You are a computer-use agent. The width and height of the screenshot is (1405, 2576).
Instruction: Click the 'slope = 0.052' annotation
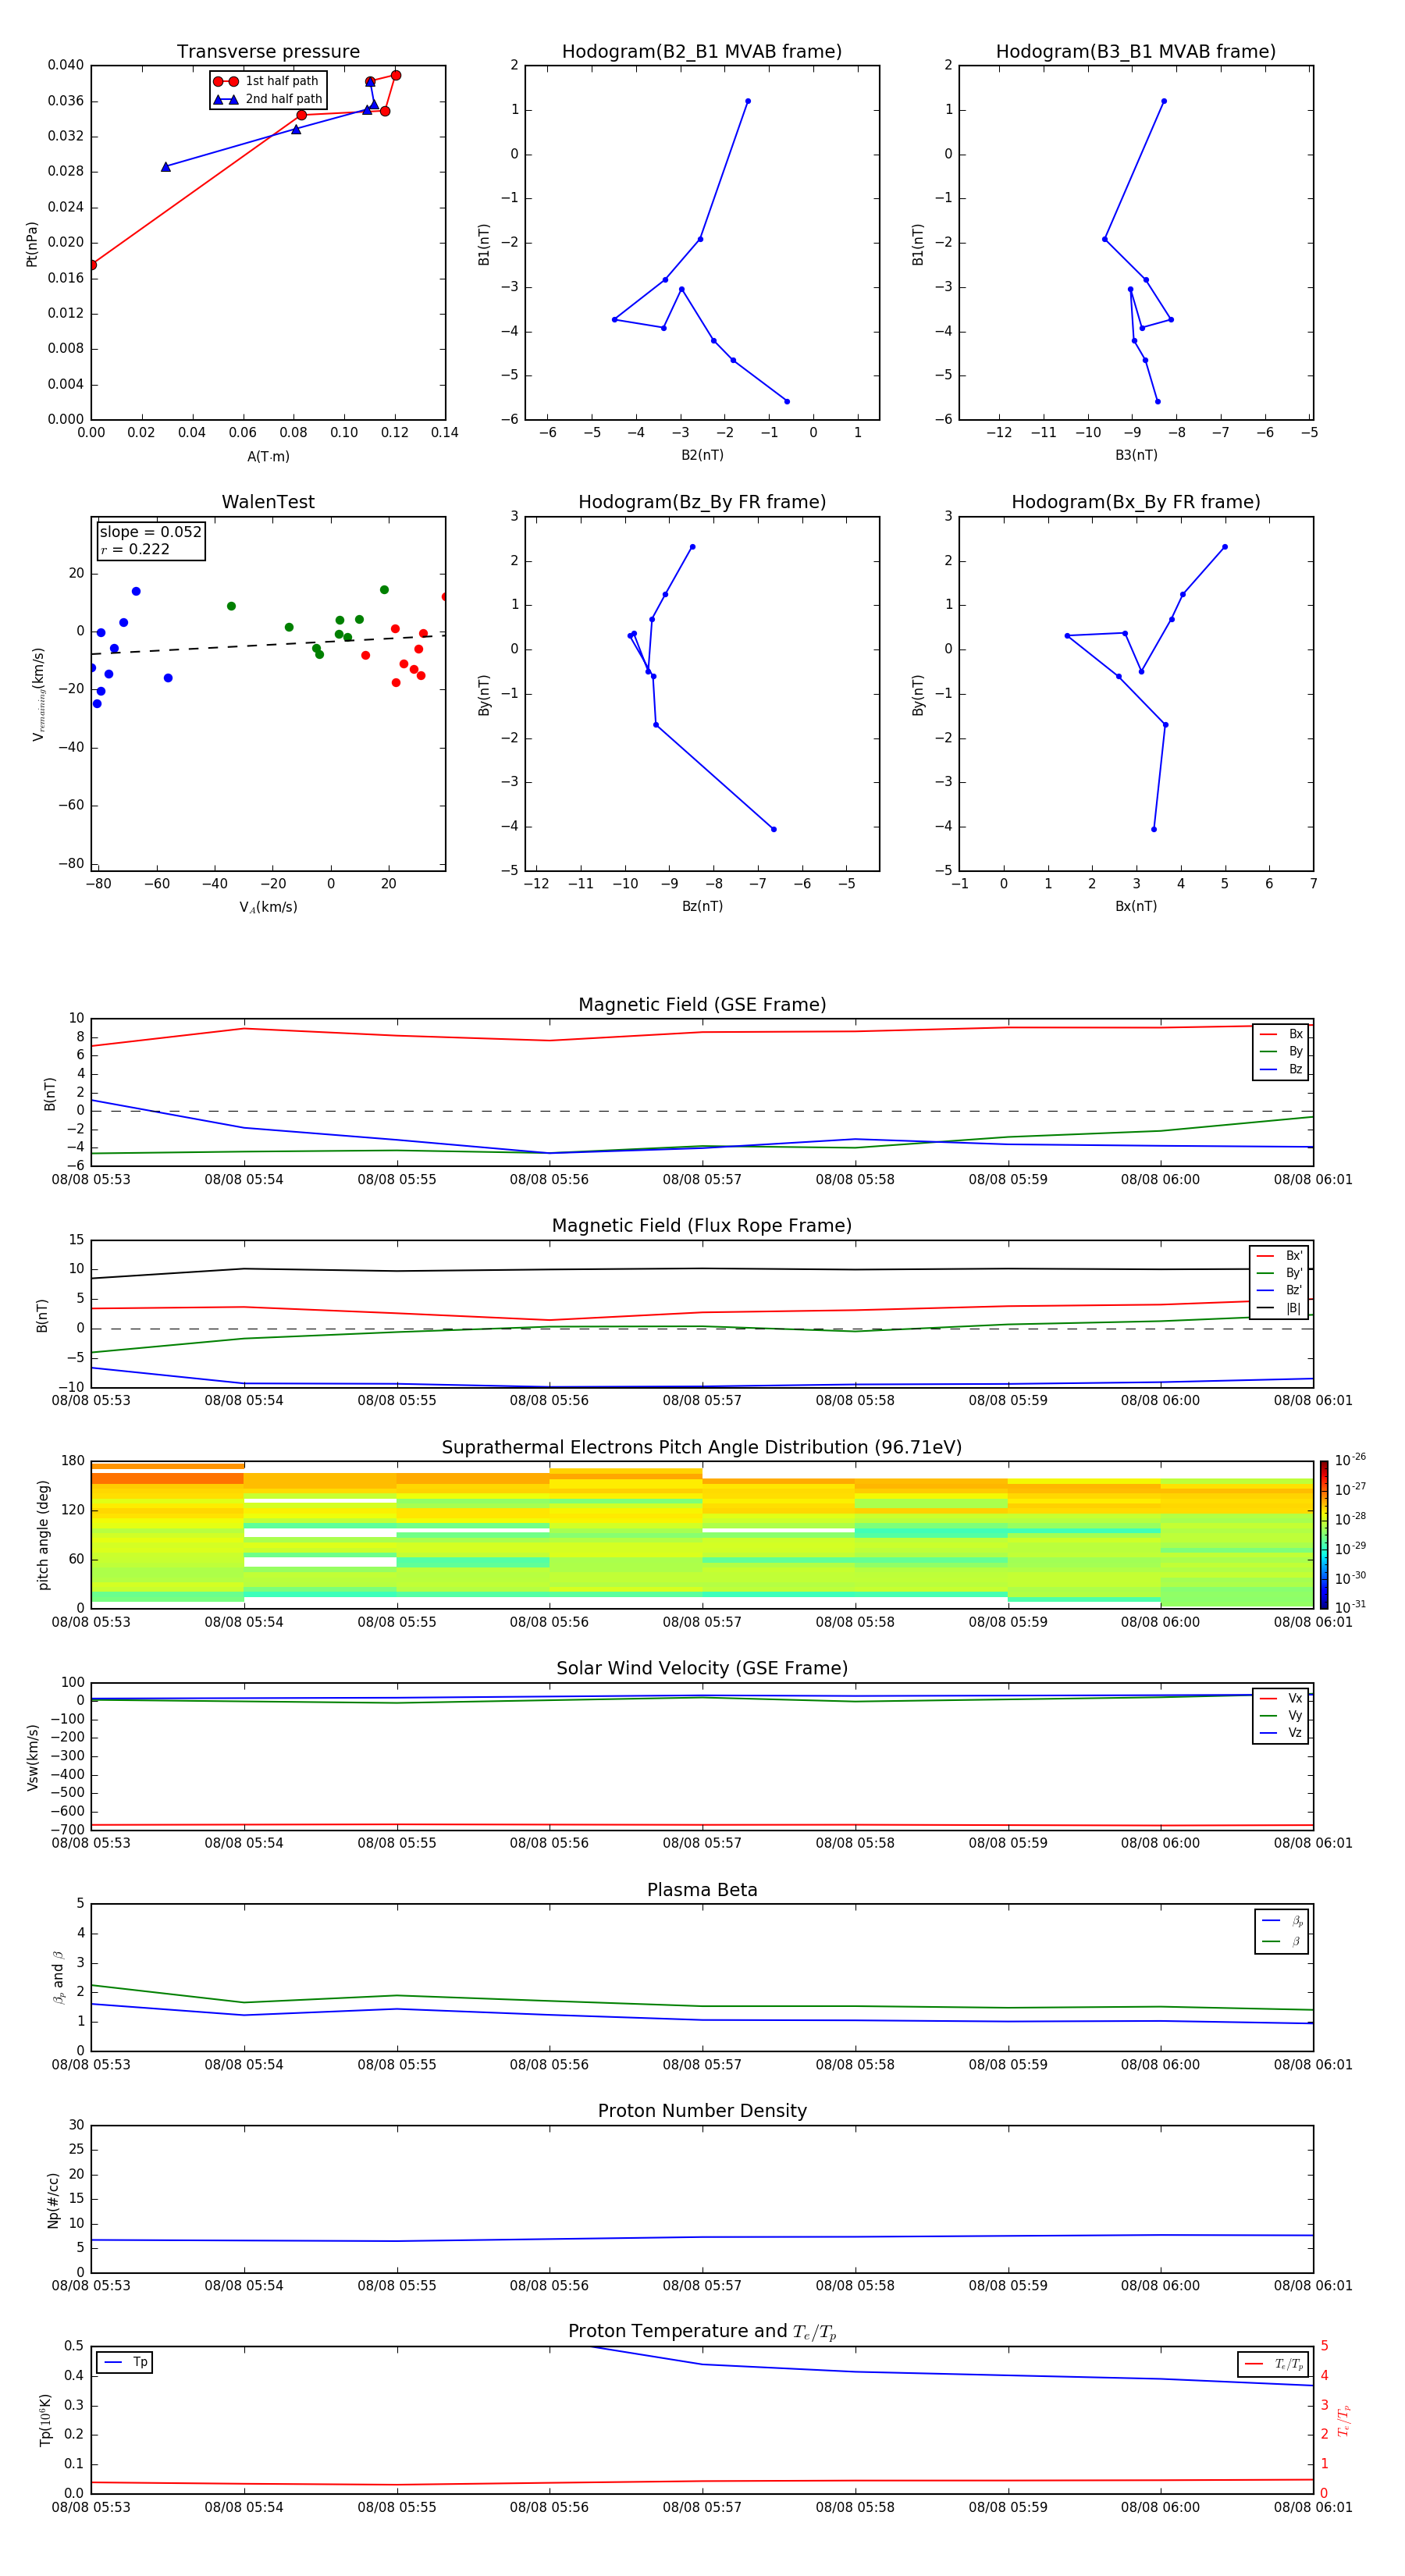151,532
